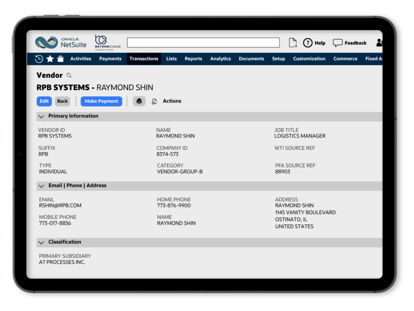
Task: Select home phone 773-876-9900
Action: point(174,205)
